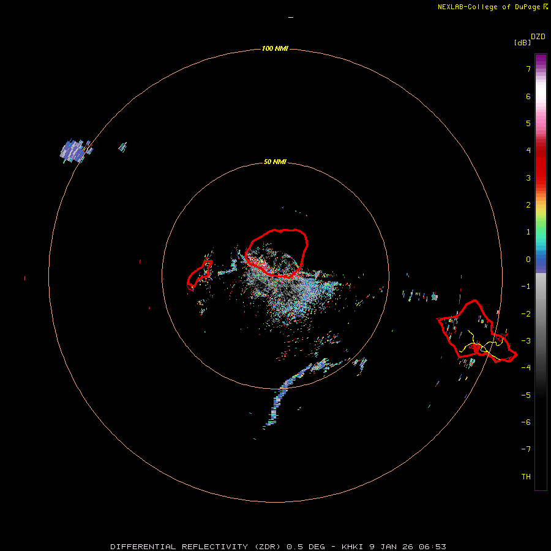551x551 pixels.
Task: Click the 06:53 timestamp in caption
Action: (x=432, y=547)
